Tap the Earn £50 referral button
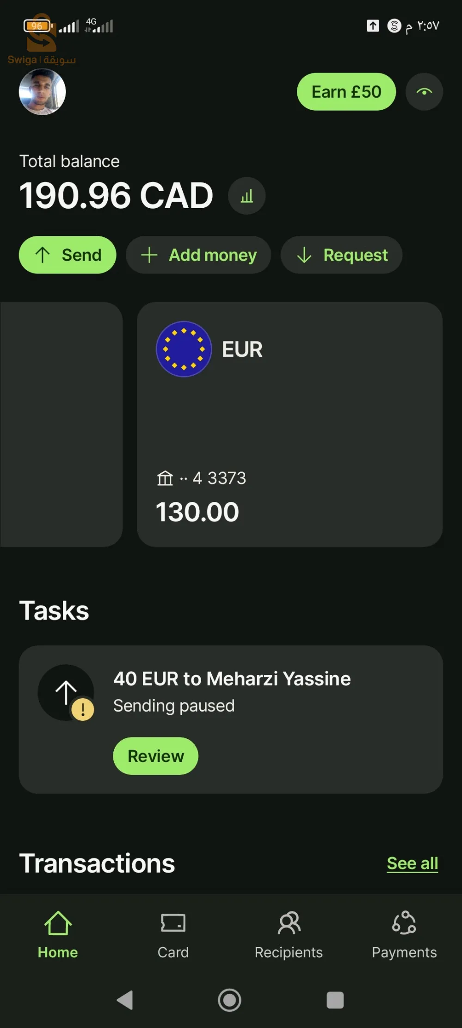 click(x=346, y=92)
